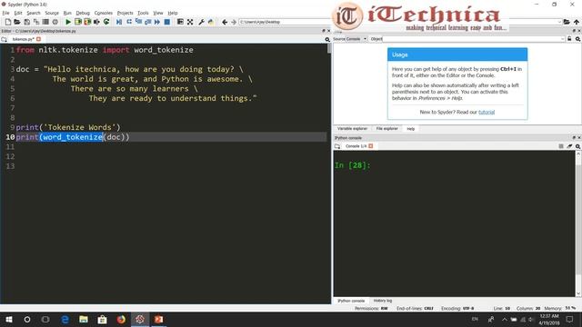Image resolution: width=582 pixels, height=327 pixels.
Task: Browse a working directory folder icon
Action: pos(567,22)
